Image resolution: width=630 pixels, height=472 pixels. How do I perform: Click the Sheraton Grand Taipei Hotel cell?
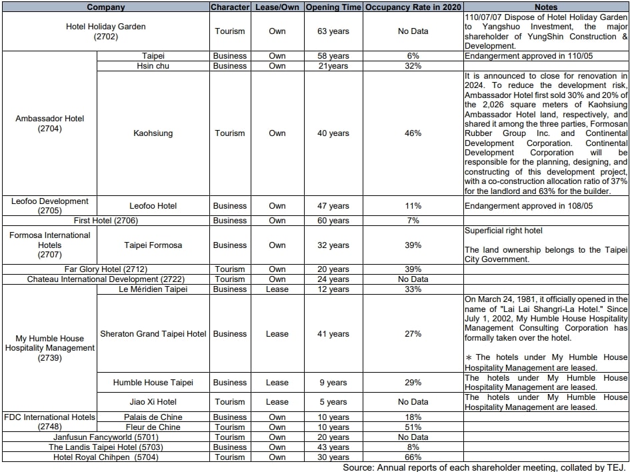click(x=153, y=334)
